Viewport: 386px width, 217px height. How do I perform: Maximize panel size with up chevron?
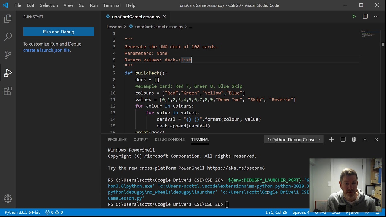tap(365, 140)
